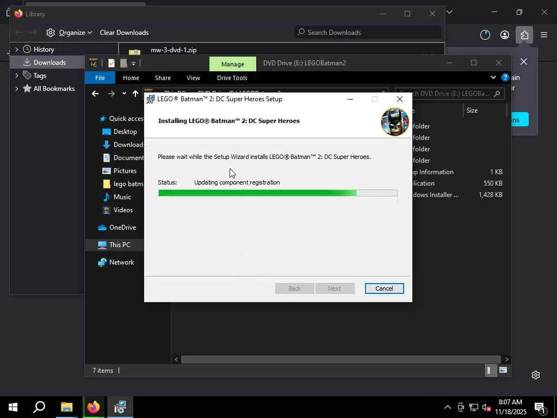557x418 pixels.
Task: Select the lego batman folder shortcut
Action: (122, 184)
